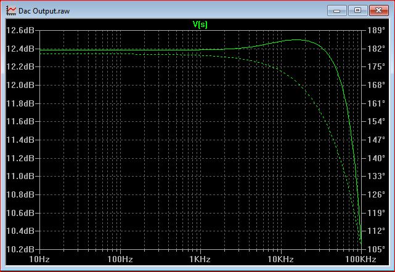Click the 10.8dB magnitude axis label
The image size is (395, 272).
tap(20, 194)
